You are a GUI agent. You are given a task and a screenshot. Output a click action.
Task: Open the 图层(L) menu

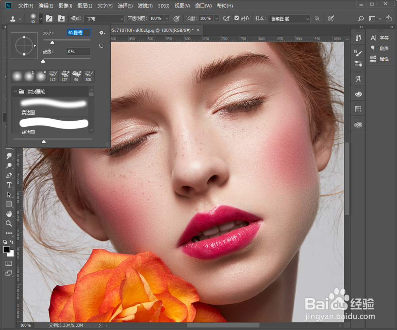85,6
